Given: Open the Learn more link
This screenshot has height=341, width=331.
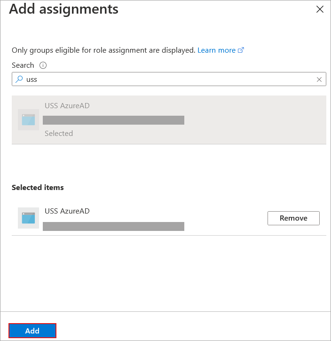Looking at the screenshot, I should click(216, 50).
